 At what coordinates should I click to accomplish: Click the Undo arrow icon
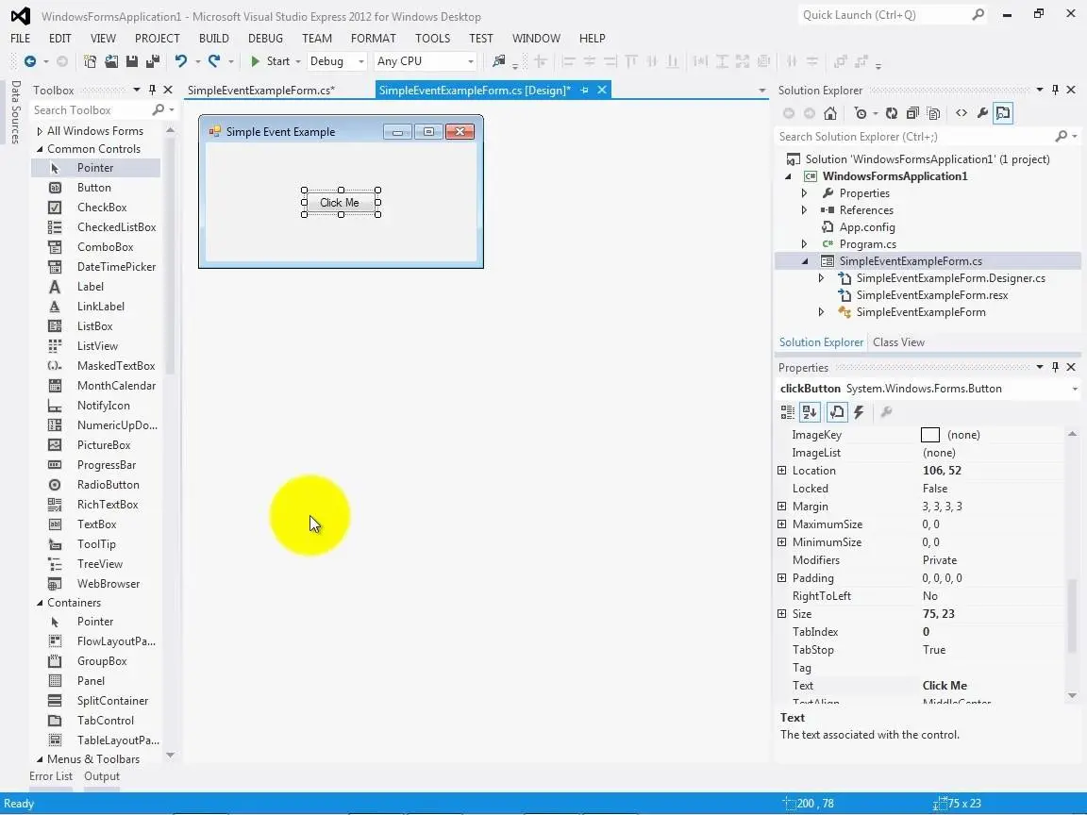click(x=181, y=61)
